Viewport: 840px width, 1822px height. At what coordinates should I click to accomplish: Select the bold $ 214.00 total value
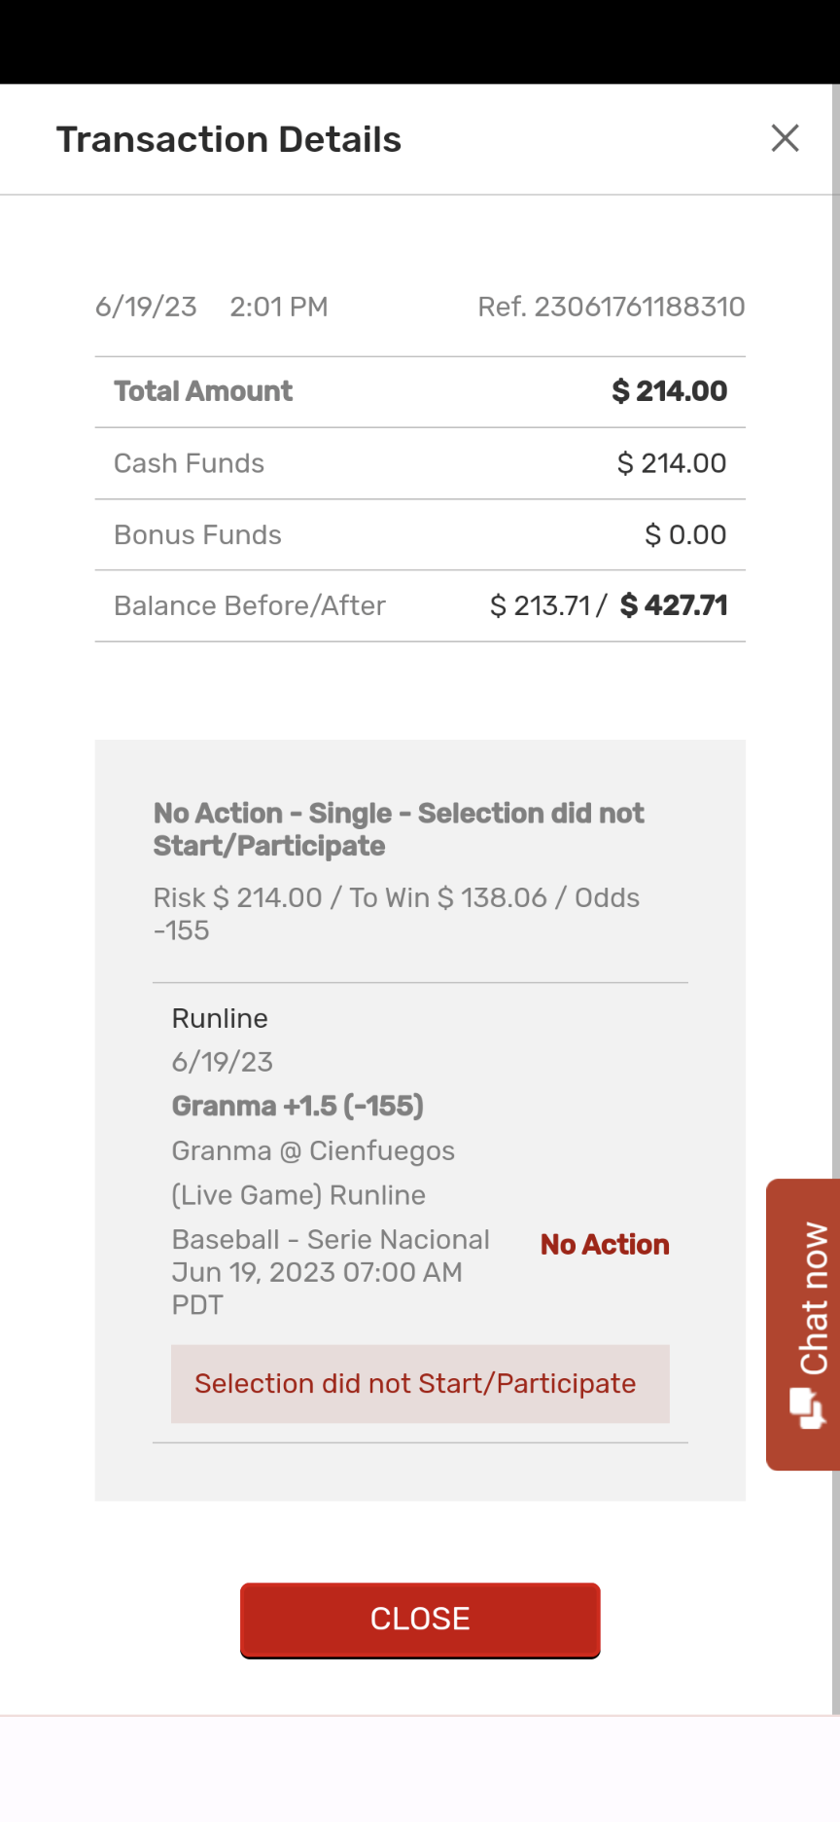(x=669, y=391)
